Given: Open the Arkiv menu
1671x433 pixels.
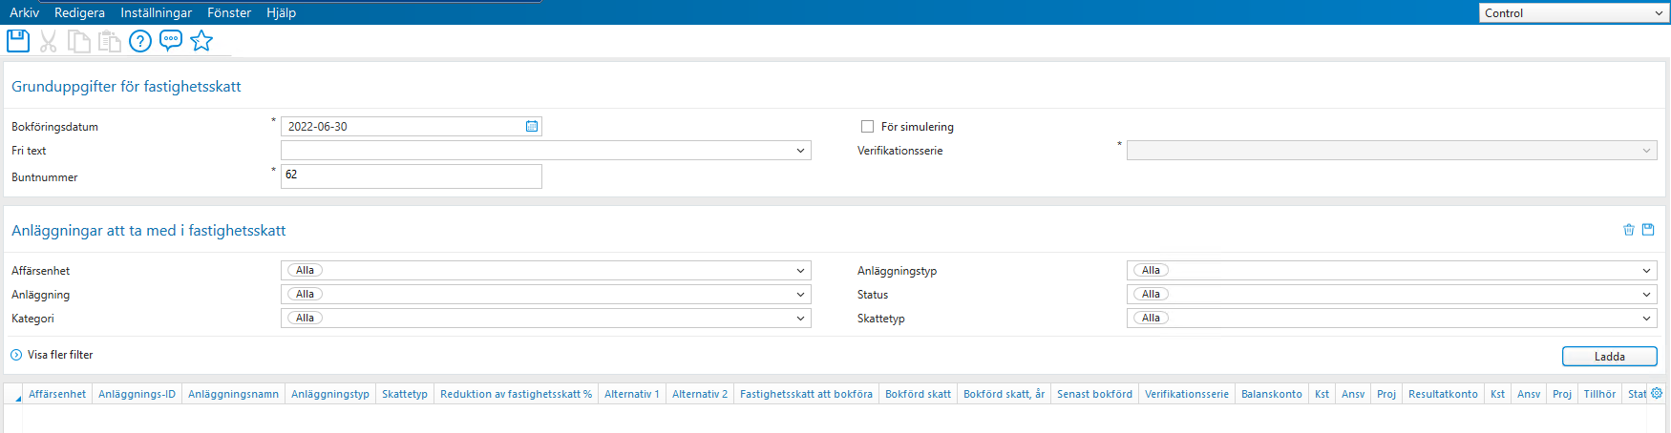Looking at the screenshot, I should [x=24, y=12].
